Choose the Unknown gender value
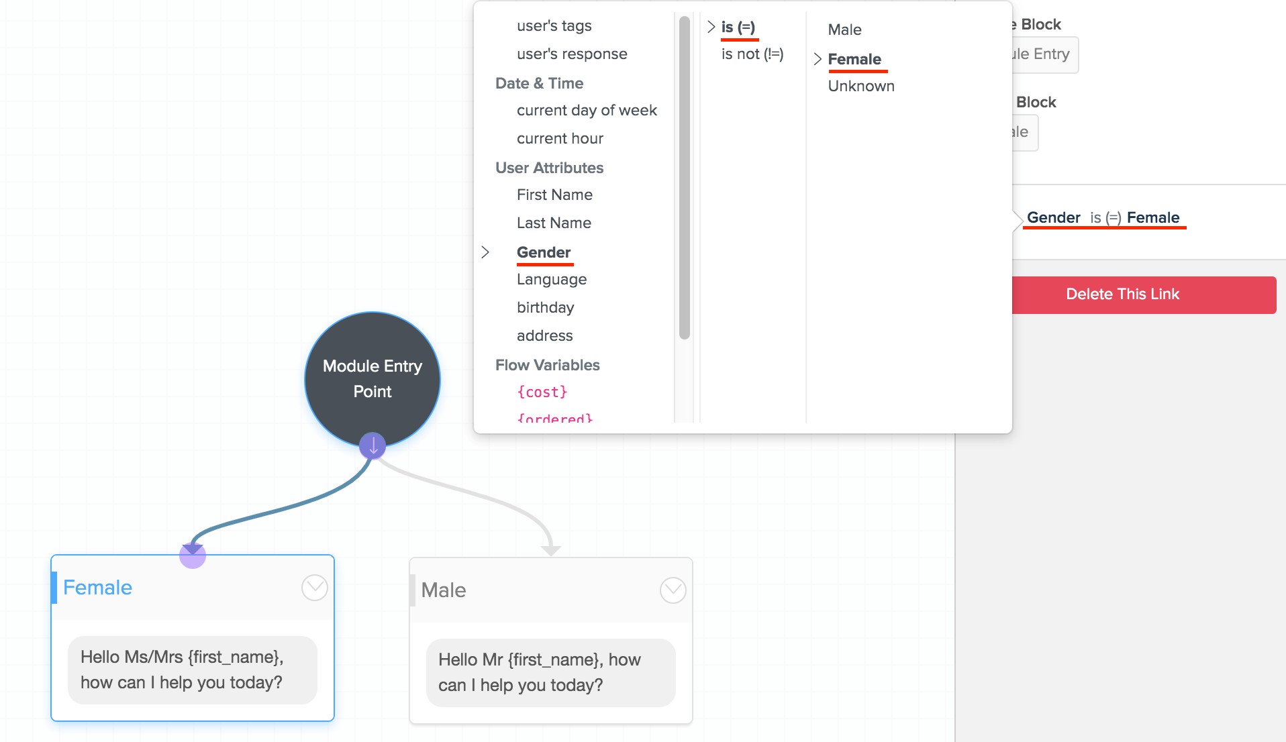 pyautogui.click(x=861, y=86)
